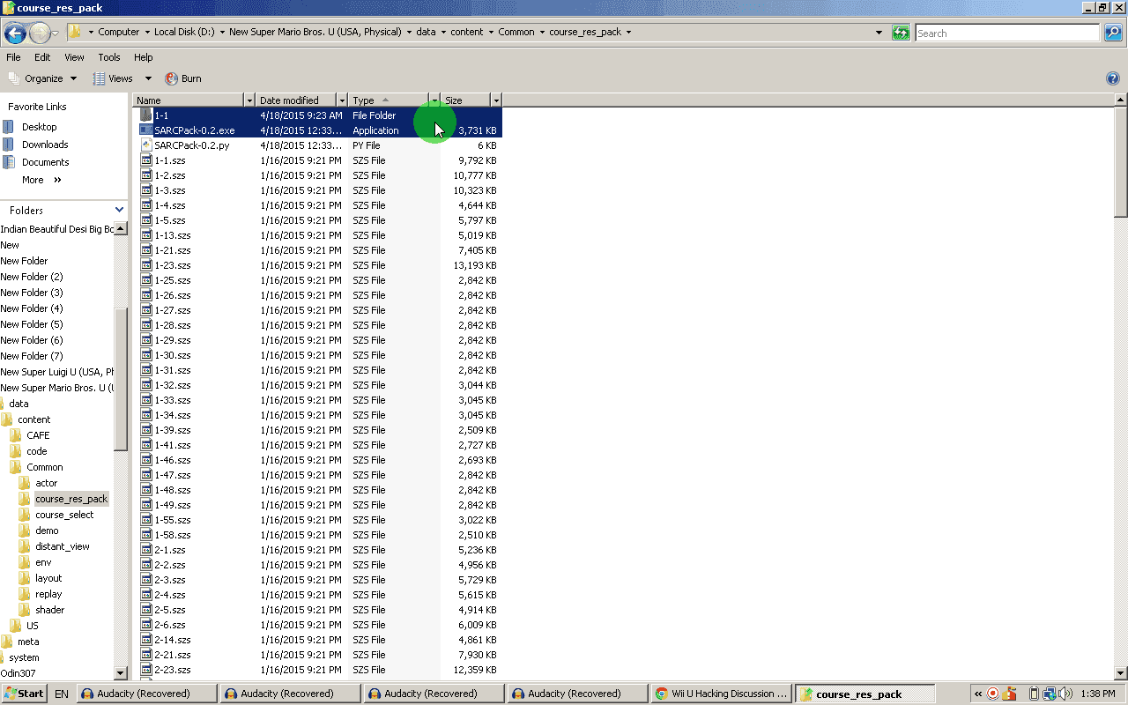The image size is (1128, 705).
Task: Click the network tray icon
Action: click(x=1050, y=694)
